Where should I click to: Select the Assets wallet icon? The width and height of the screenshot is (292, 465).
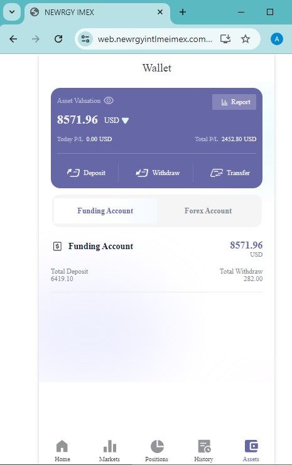tap(251, 446)
